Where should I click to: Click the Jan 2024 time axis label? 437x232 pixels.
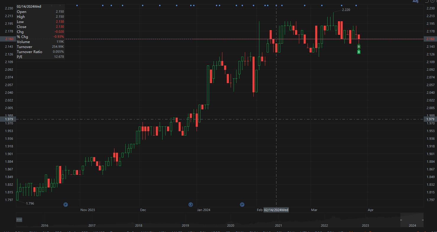[204, 210]
